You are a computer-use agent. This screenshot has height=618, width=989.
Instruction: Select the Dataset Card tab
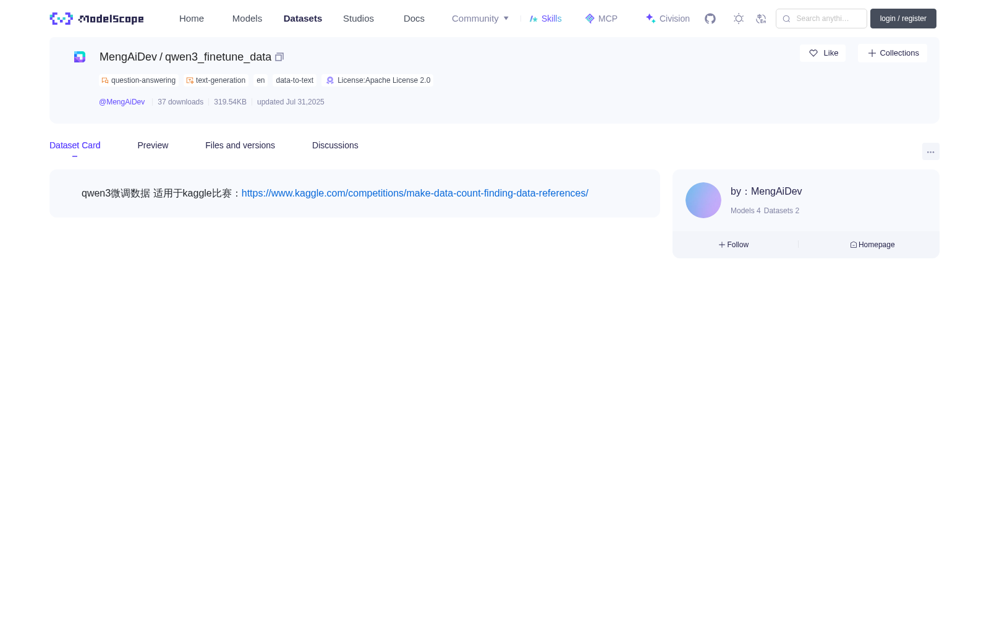coord(75,145)
